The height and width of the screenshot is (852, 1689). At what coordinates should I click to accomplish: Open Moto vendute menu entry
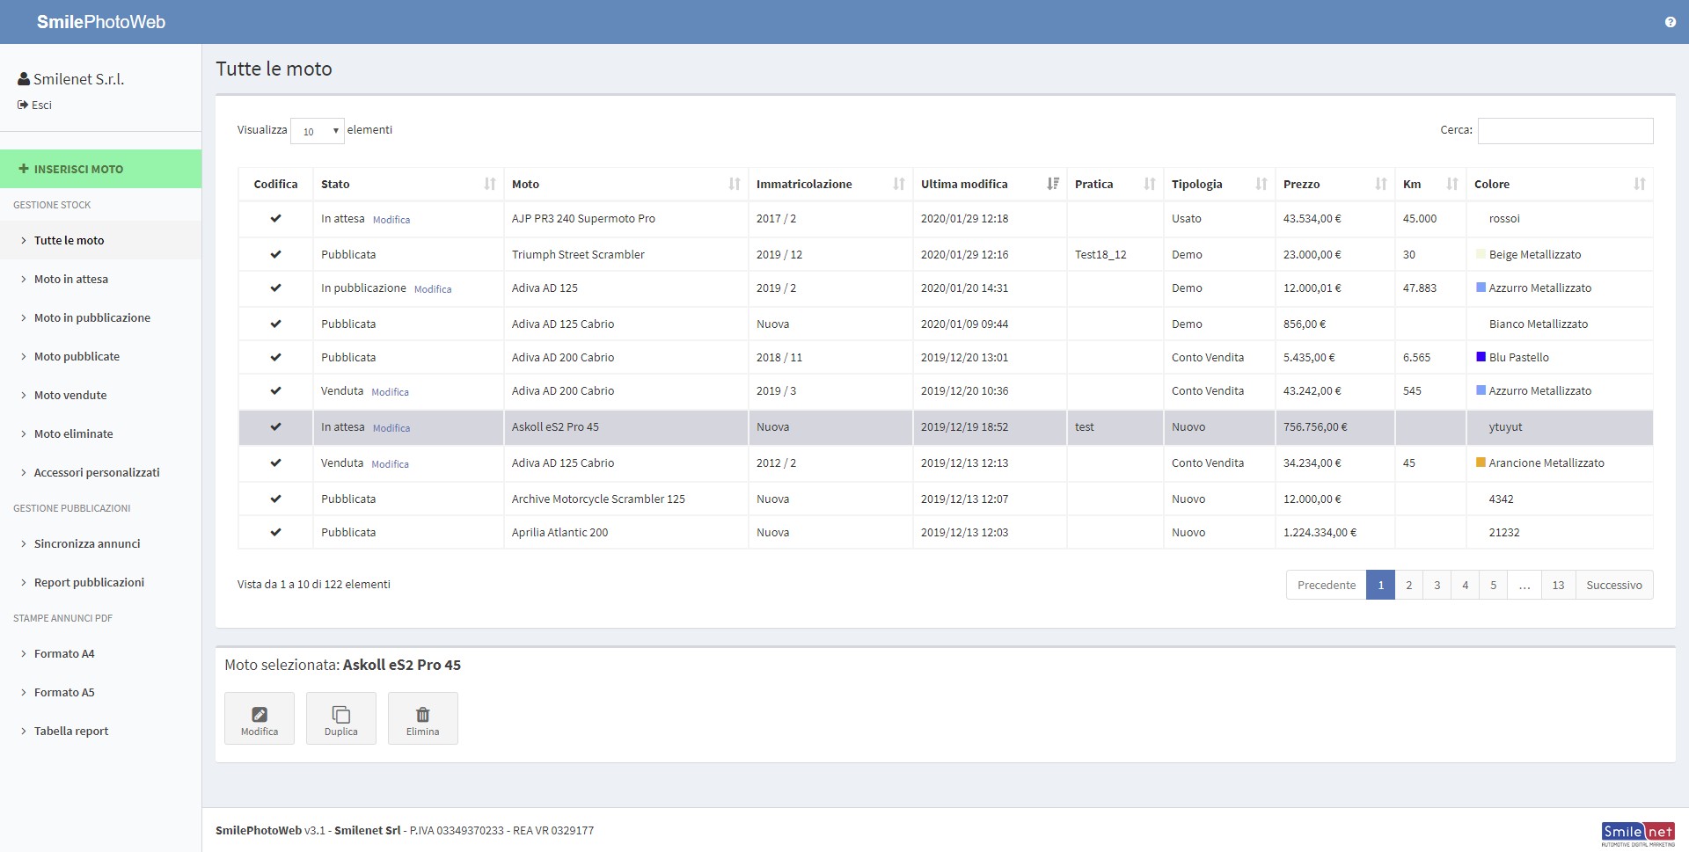[x=70, y=395]
